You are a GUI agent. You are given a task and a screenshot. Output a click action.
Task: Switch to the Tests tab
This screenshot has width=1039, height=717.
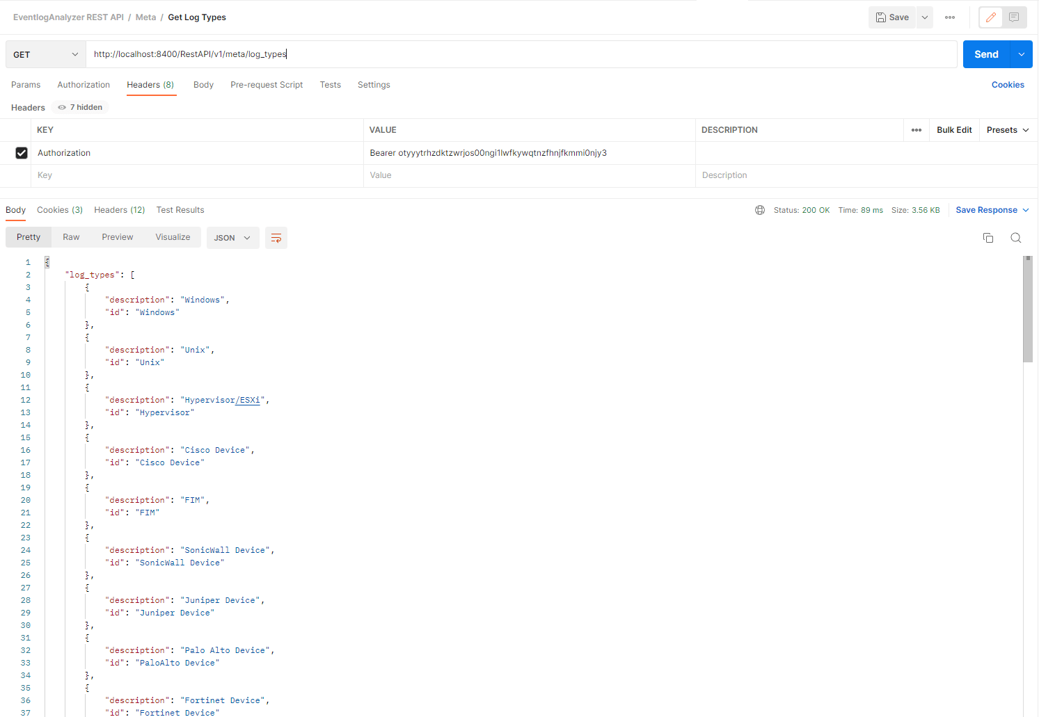coord(330,84)
